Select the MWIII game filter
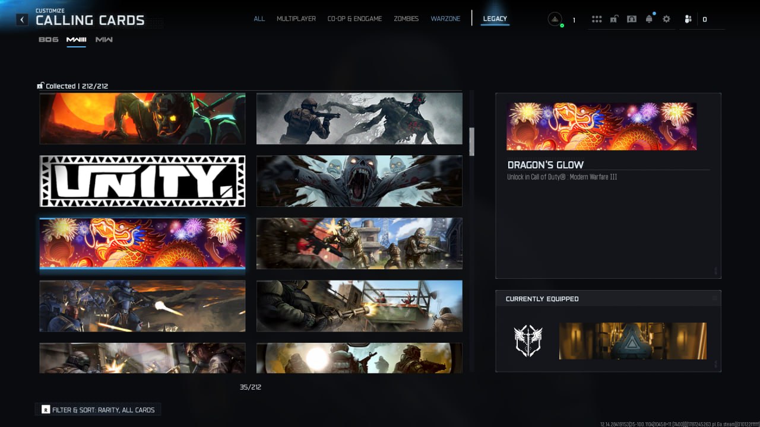Viewport: 760px width, 427px height. (76, 40)
